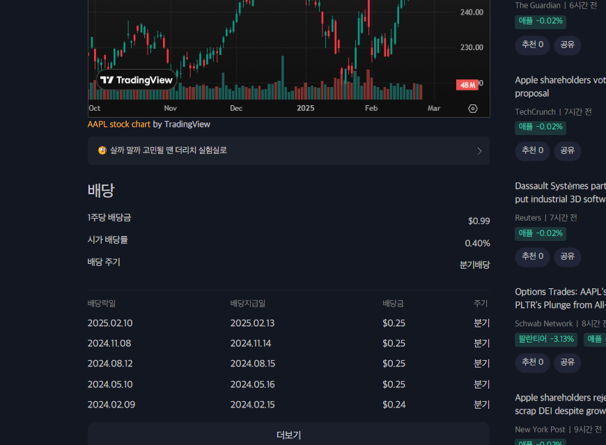The height and width of the screenshot is (445, 606).
Task: Click the Dec label on chart time axis
Action: (x=236, y=108)
